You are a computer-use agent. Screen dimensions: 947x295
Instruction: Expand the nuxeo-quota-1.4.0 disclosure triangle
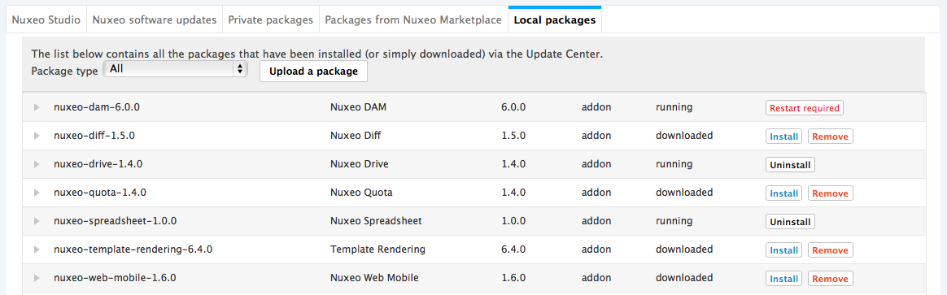tap(37, 193)
